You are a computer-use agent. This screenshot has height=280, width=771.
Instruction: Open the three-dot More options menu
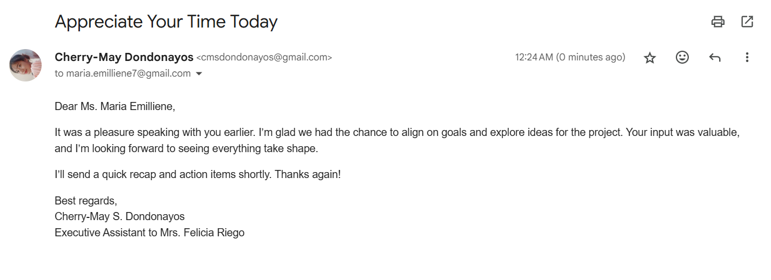747,57
